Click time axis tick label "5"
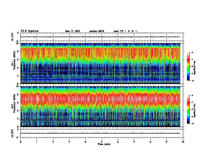This screenshot has width=206, height=159. (x=102, y=142)
